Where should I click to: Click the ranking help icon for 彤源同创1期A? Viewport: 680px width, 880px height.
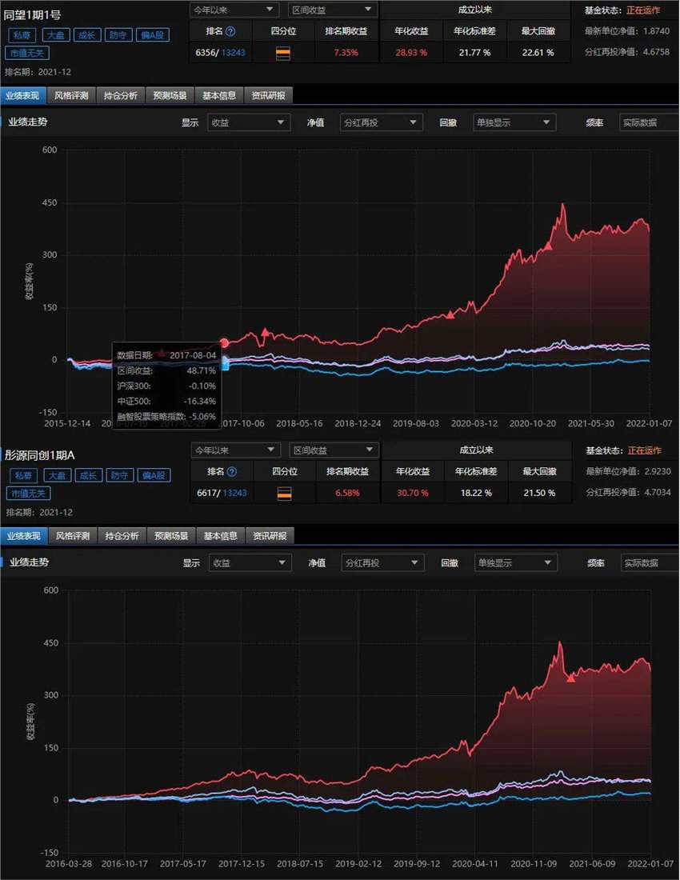click(x=231, y=472)
